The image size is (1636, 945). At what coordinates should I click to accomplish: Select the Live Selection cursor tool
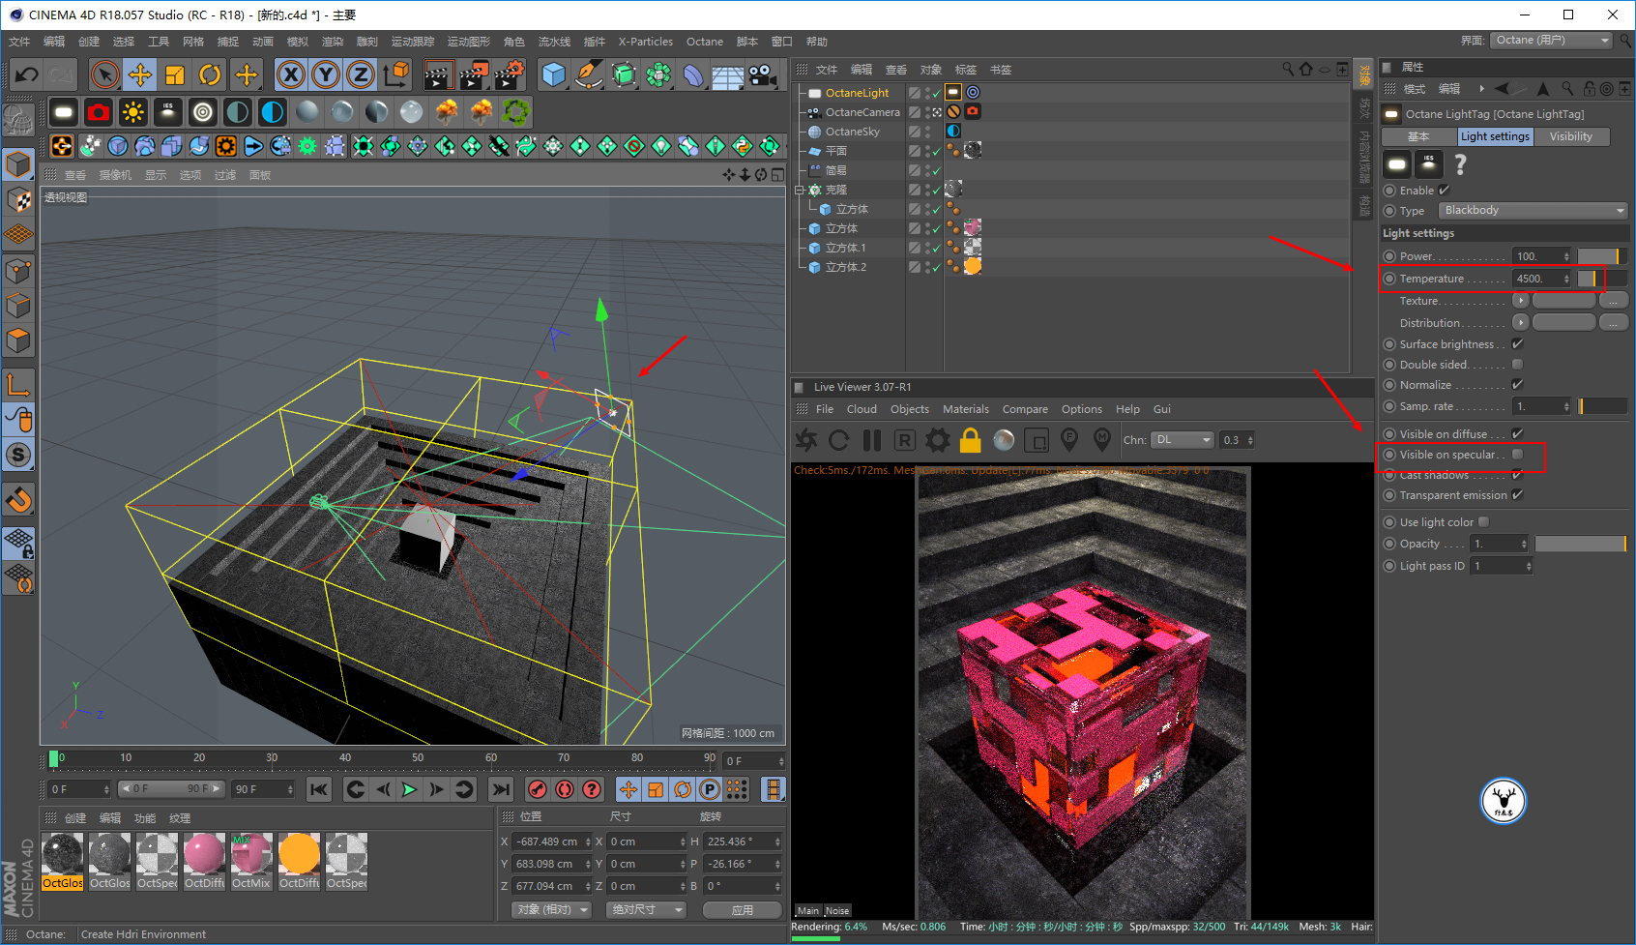(104, 74)
